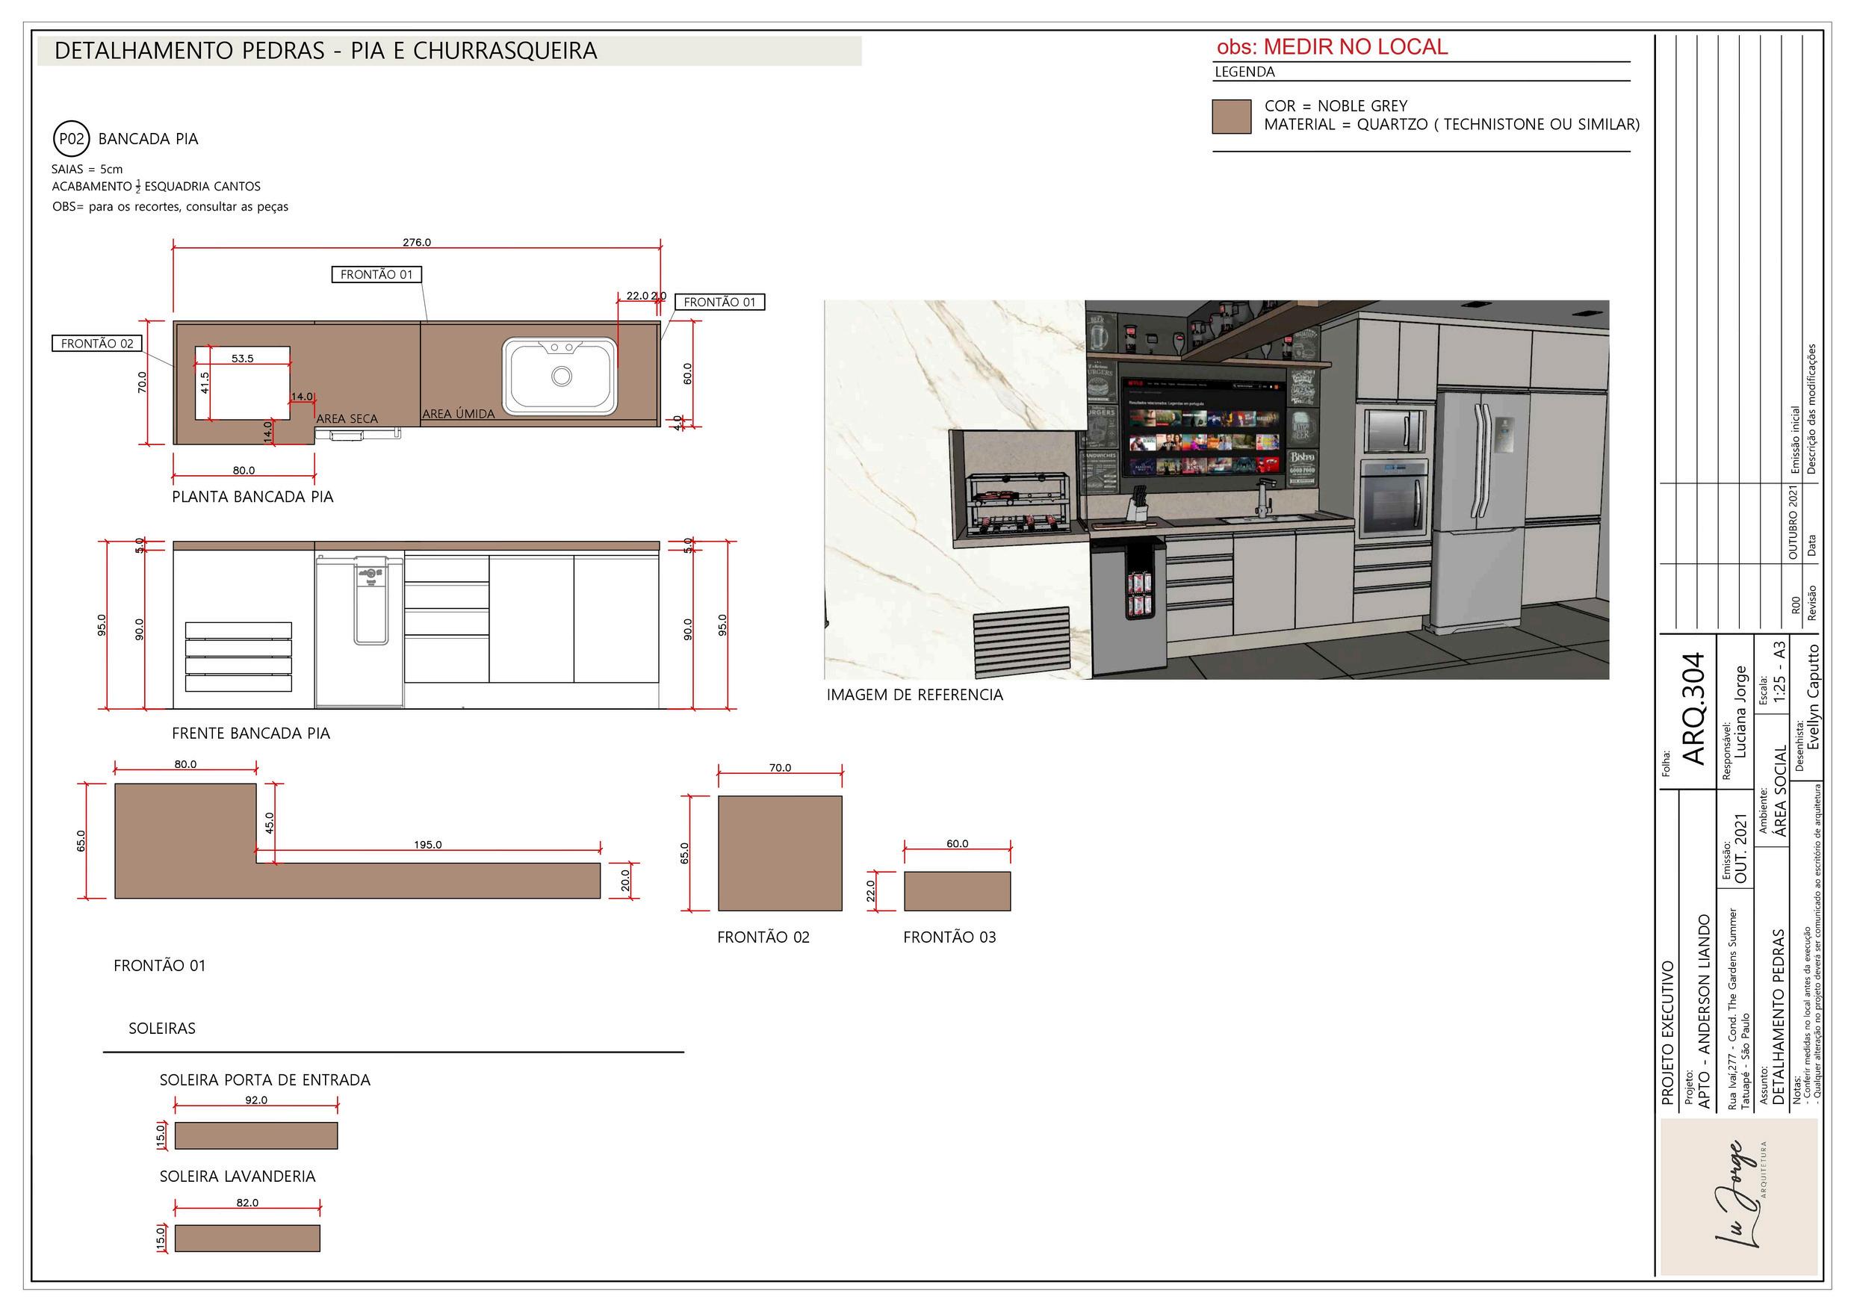Click the Soleira Porta de Entrada strip
This screenshot has width=1854, height=1311.
pyautogui.click(x=256, y=1135)
